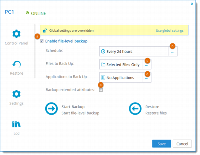Open Schedule options via ellipsis button
200x155 pixels.
click(x=173, y=51)
